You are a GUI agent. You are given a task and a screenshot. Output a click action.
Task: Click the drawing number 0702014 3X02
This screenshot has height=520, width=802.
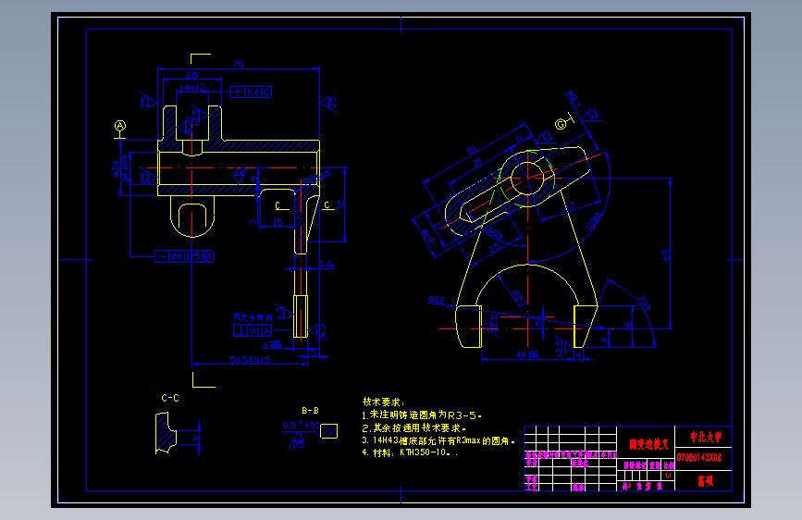[698, 458]
